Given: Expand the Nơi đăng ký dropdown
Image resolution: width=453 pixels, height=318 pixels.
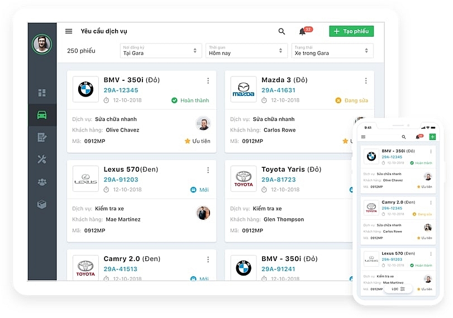Looking at the screenshot, I should tap(160, 51).
